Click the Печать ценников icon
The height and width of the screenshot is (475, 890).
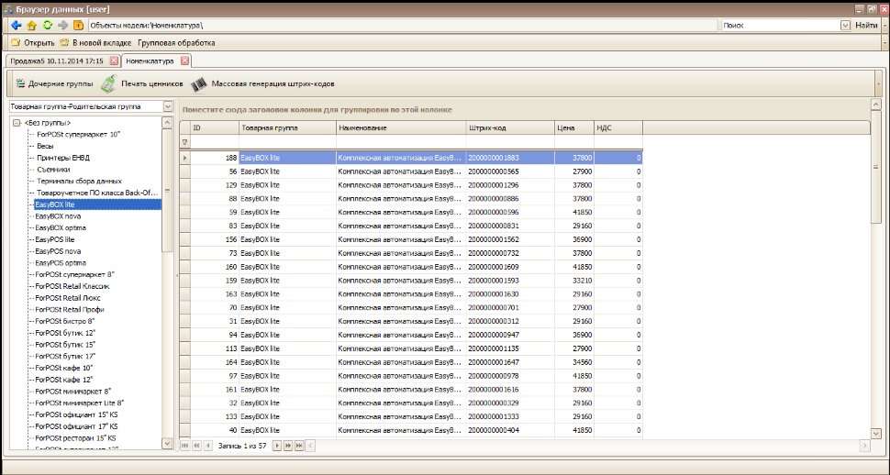pos(109,83)
